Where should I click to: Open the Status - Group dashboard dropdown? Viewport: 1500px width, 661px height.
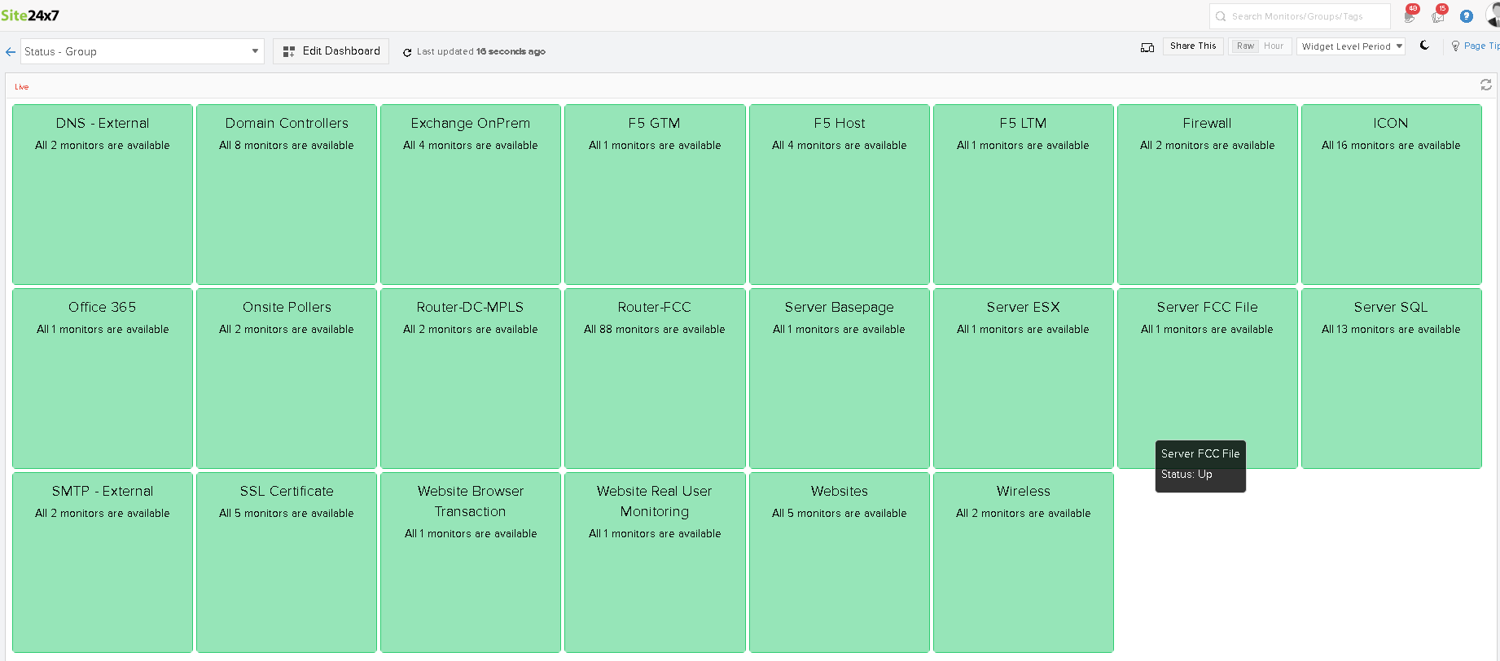143,51
